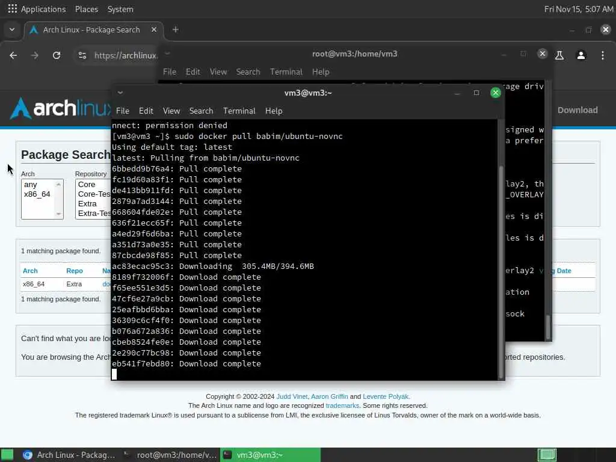Open Terminal menu in root@vm3 terminal
Image resolution: width=616 pixels, height=462 pixels.
[286, 72]
